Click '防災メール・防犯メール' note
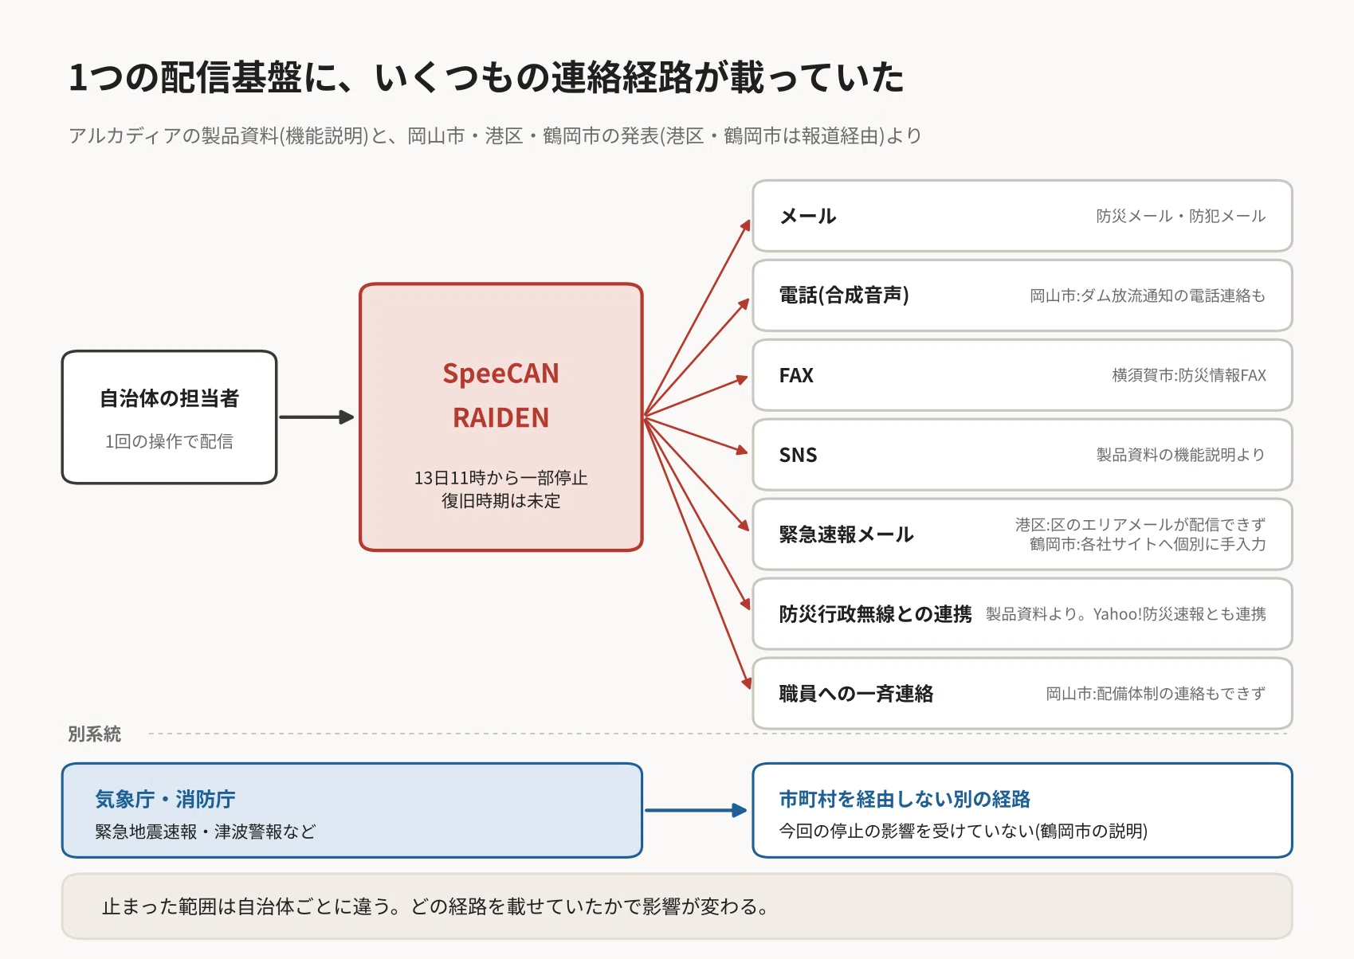This screenshot has height=959, width=1354. [1181, 216]
